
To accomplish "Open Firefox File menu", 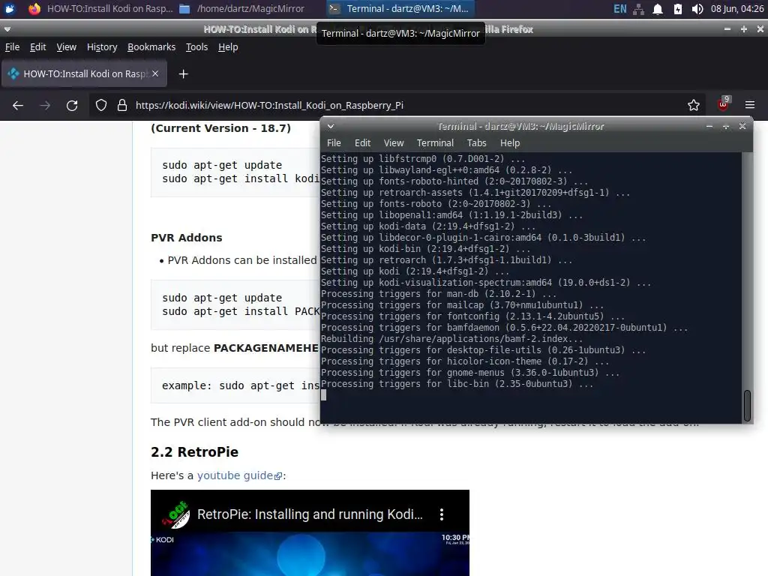I will pyautogui.click(x=12, y=47).
